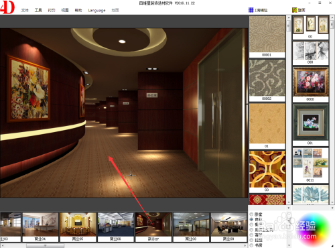The image size is (335, 248).
Task: Minimize the application window
Action: 310,3
